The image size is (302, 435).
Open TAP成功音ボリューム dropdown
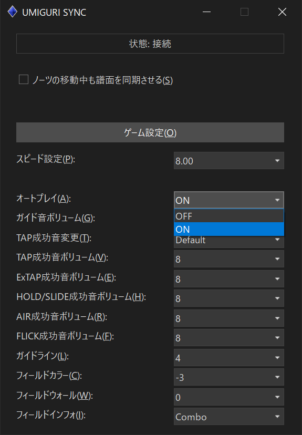tap(229, 259)
